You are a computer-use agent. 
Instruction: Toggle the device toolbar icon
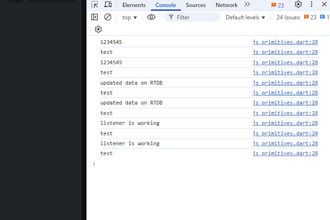tap(108, 5)
